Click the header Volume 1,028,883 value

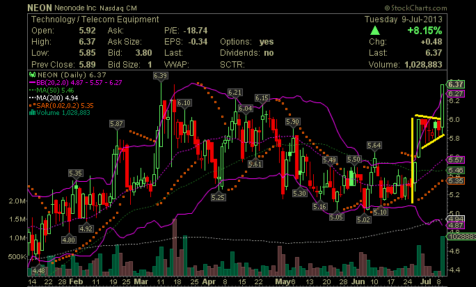pyautogui.click(x=423, y=65)
